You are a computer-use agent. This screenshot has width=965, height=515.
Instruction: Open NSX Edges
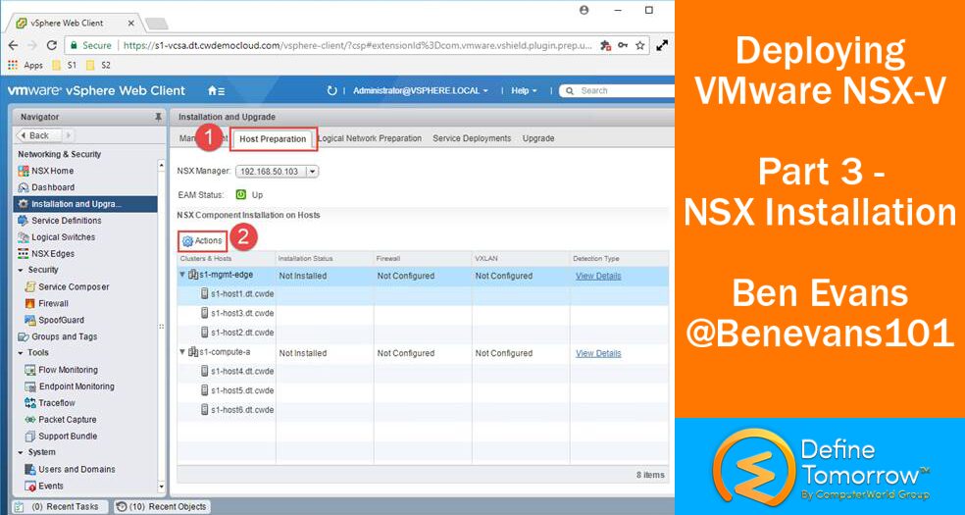[x=46, y=253]
